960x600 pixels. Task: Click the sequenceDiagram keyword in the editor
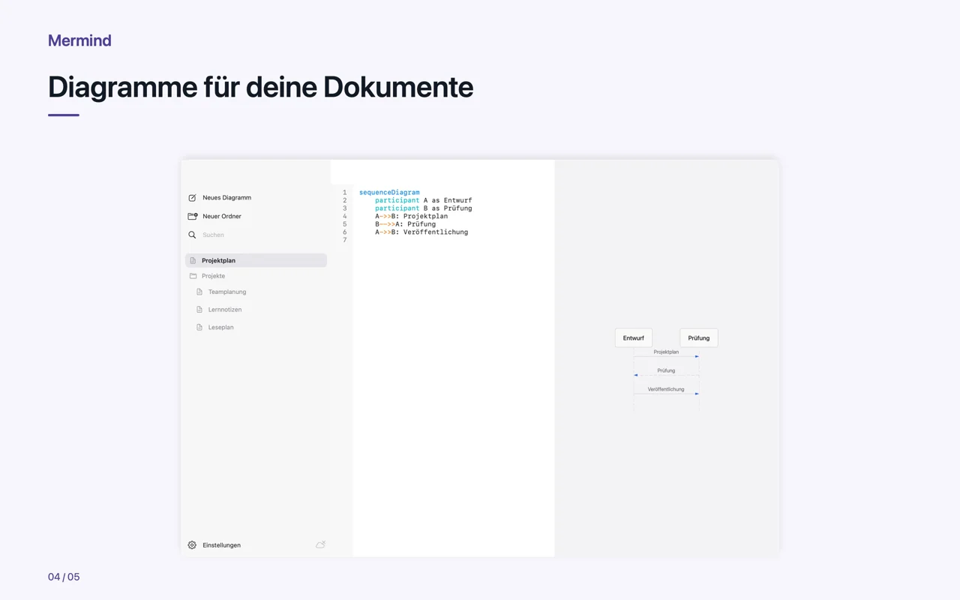pos(389,193)
